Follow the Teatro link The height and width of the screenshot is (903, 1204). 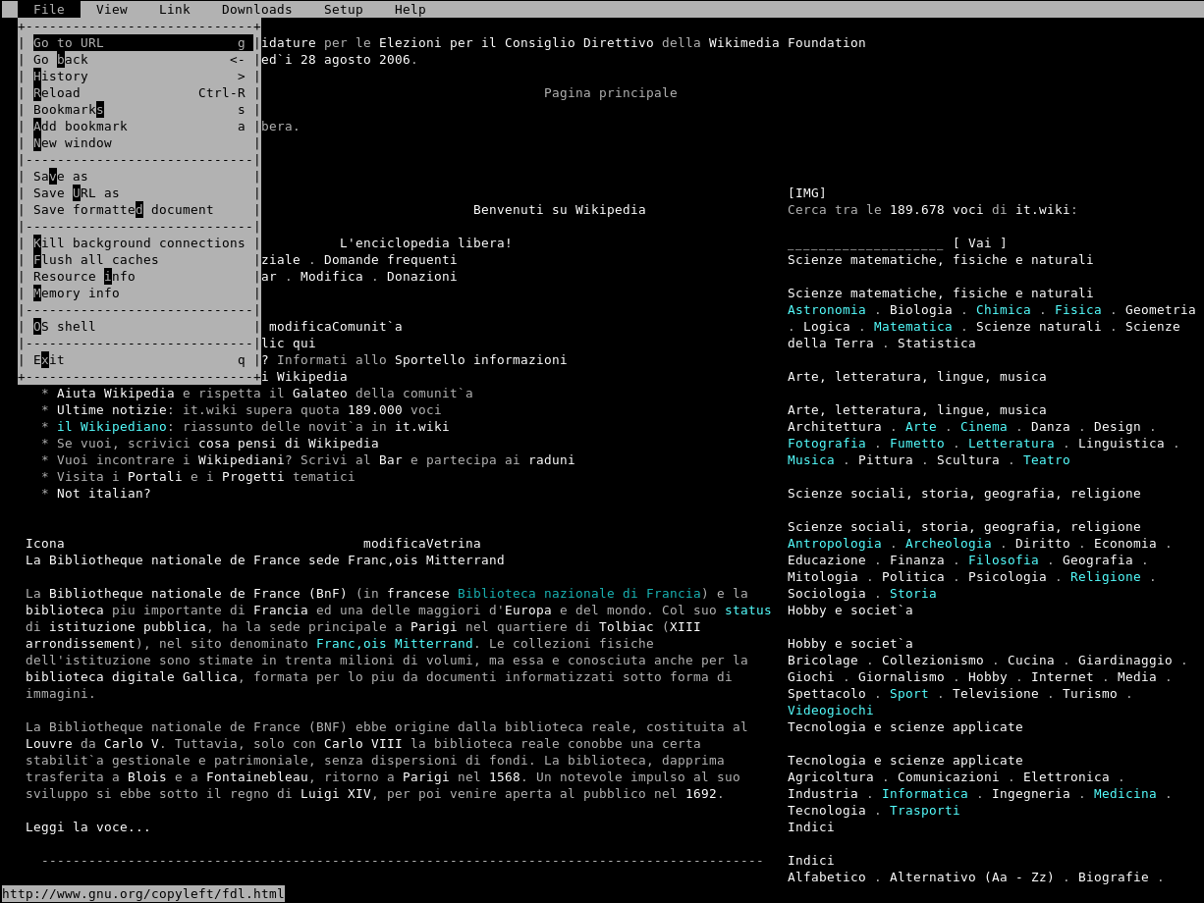click(1047, 460)
